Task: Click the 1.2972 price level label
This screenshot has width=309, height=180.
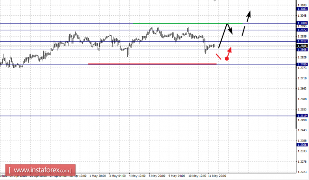Action: click(302, 30)
